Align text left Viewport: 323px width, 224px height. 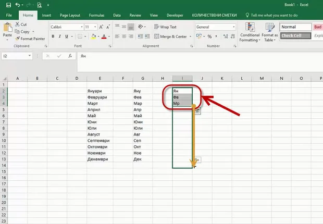pos(117,36)
